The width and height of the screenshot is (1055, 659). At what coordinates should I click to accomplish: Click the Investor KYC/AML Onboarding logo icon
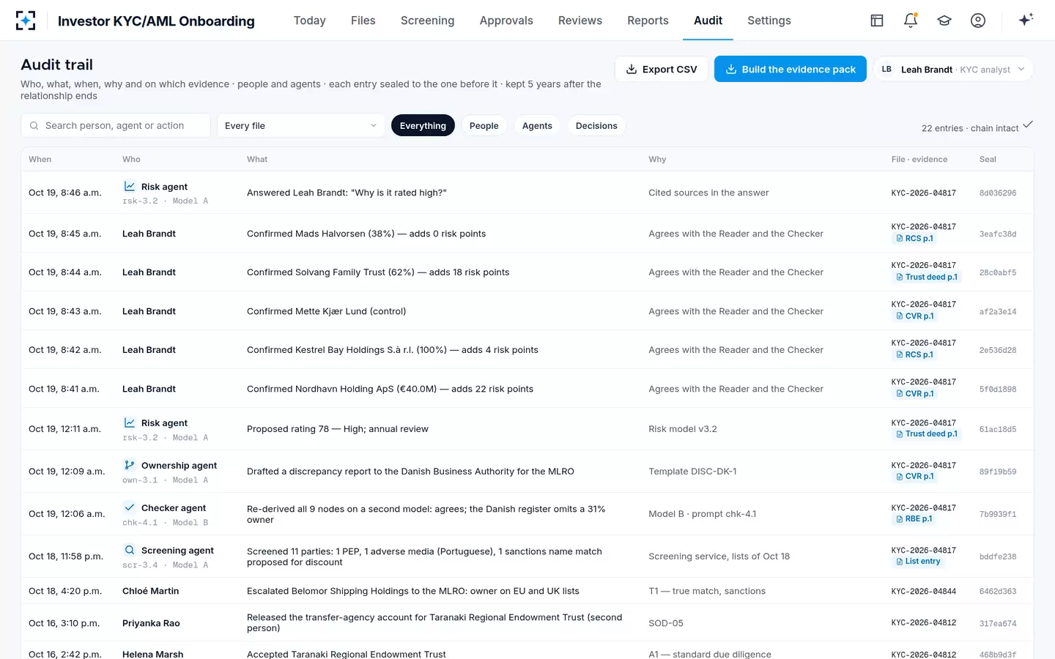click(x=26, y=21)
